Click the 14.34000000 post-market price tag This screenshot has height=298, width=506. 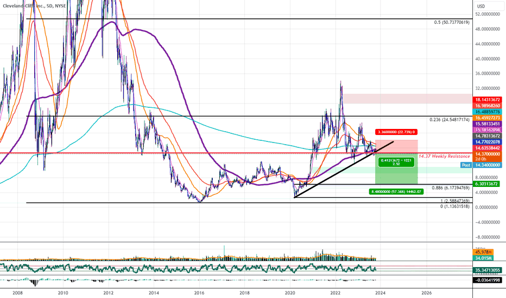(x=486, y=165)
